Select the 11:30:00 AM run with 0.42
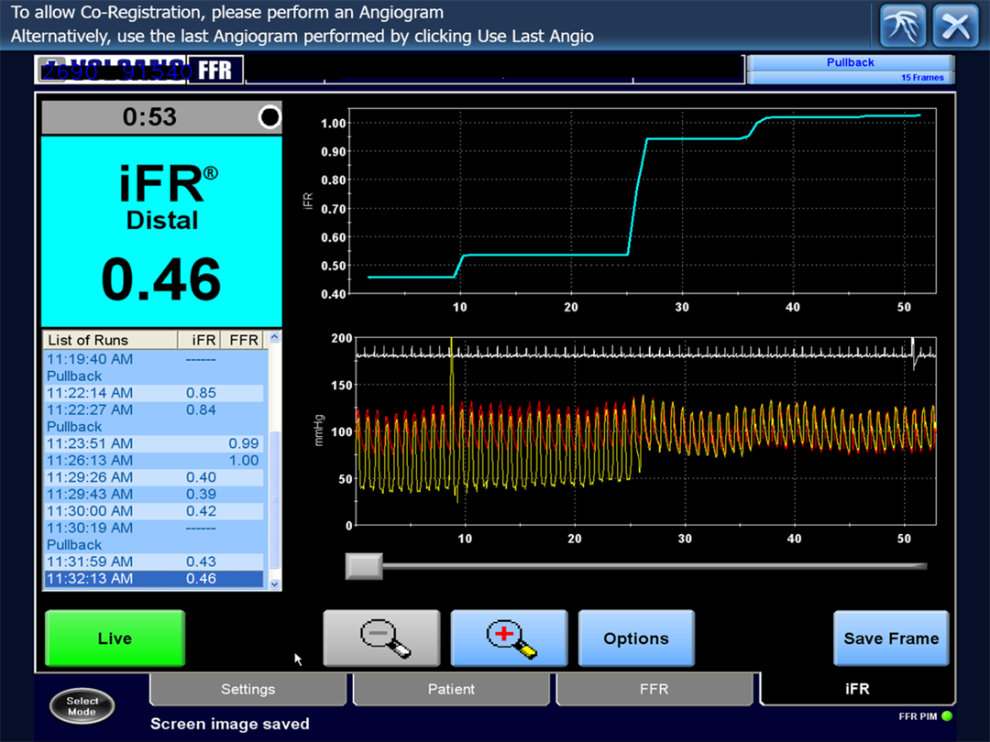Viewport: 990px width, 742px height. click(154, 511)
